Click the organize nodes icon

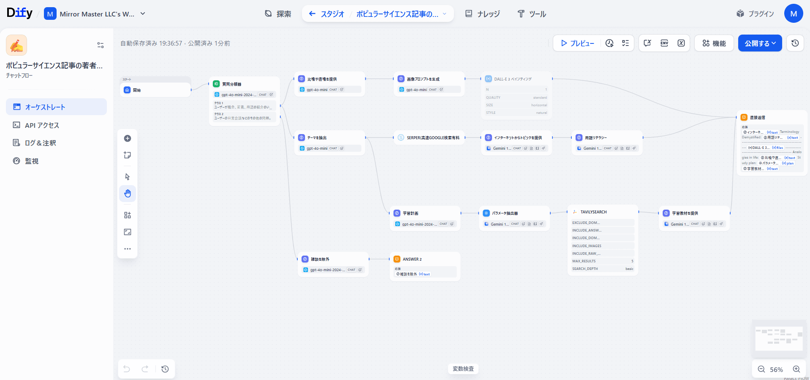pyautogui.click(x=128, y=215)
